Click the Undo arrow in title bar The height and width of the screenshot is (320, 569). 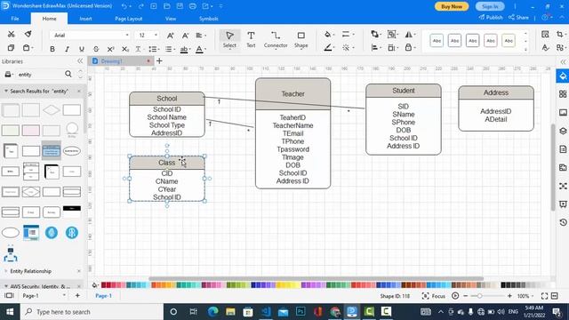click(x=124, y=6)
